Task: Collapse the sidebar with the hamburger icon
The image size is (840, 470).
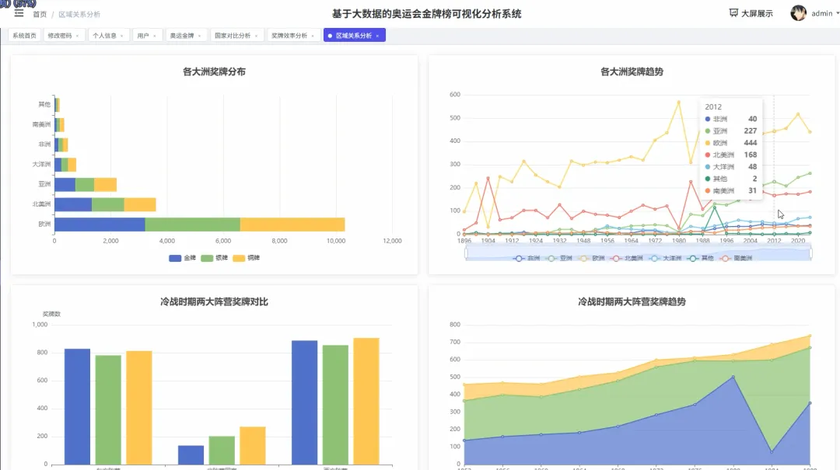Action: (x=19, y=13)
